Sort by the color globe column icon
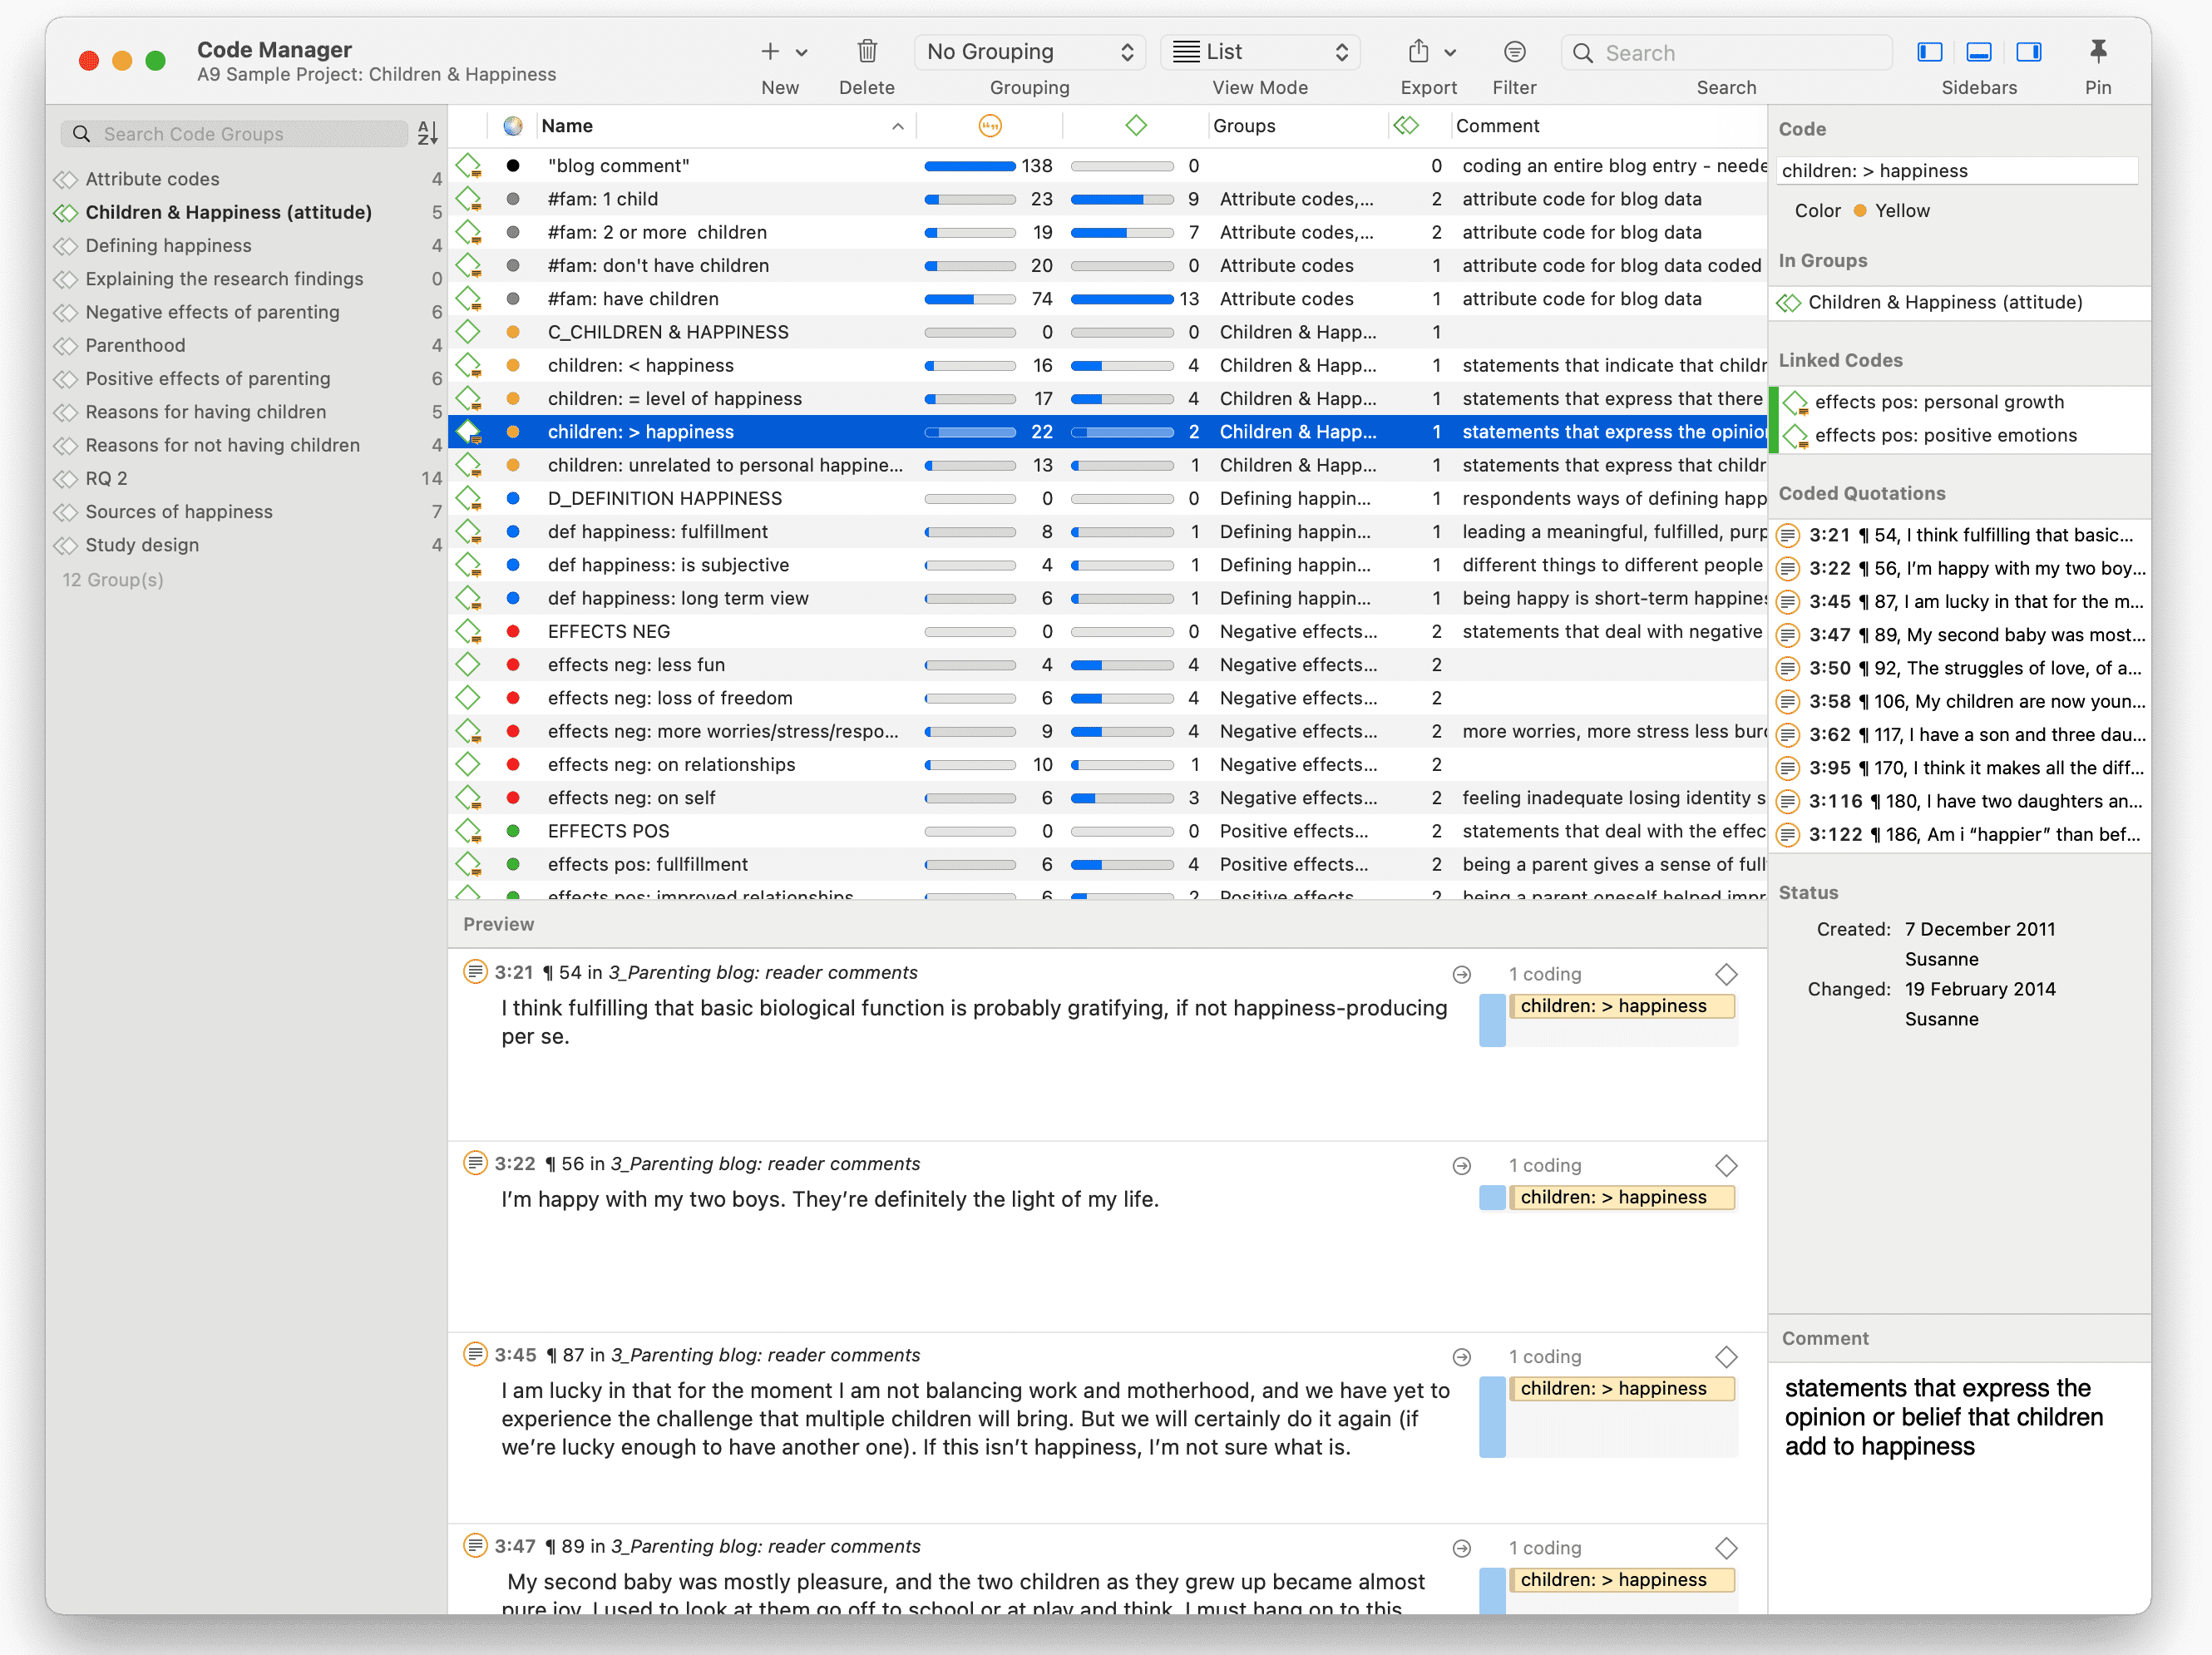The image size is (2212, 1655). click(x=513, y=126)
